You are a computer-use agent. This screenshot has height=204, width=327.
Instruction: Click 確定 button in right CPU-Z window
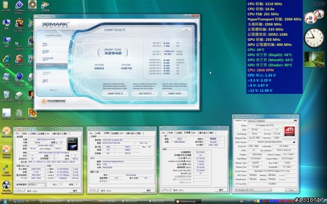coord(221,190)
